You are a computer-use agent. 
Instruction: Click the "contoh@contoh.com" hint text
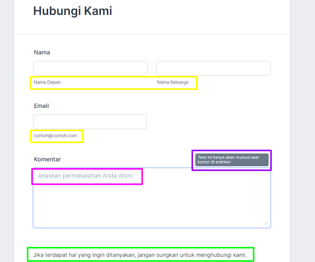point(56,136)
